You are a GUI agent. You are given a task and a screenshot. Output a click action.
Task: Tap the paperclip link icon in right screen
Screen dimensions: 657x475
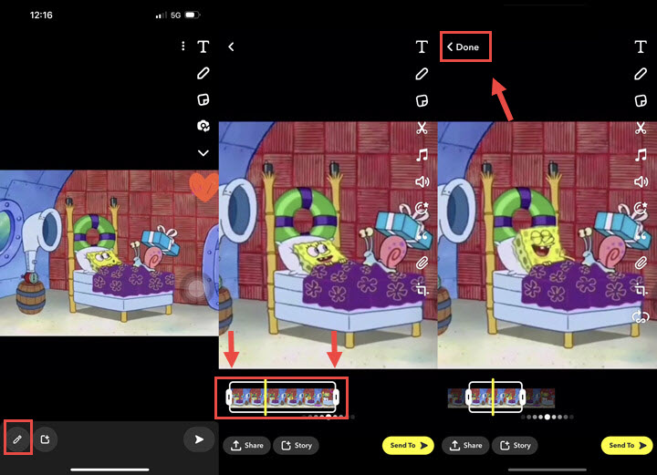(641, 263)
